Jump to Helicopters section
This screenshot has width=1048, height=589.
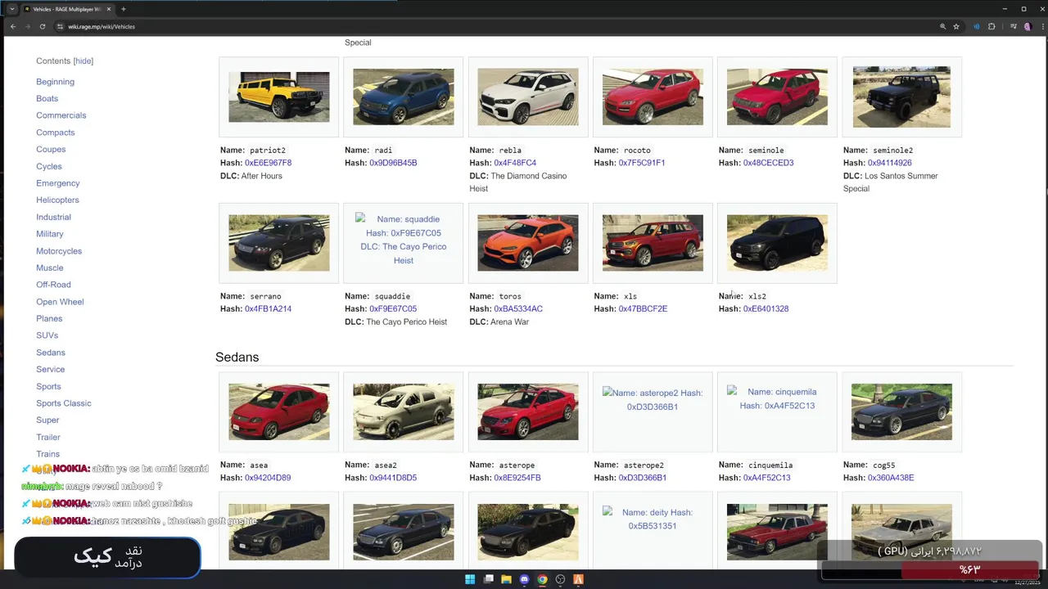click(57, 200)
